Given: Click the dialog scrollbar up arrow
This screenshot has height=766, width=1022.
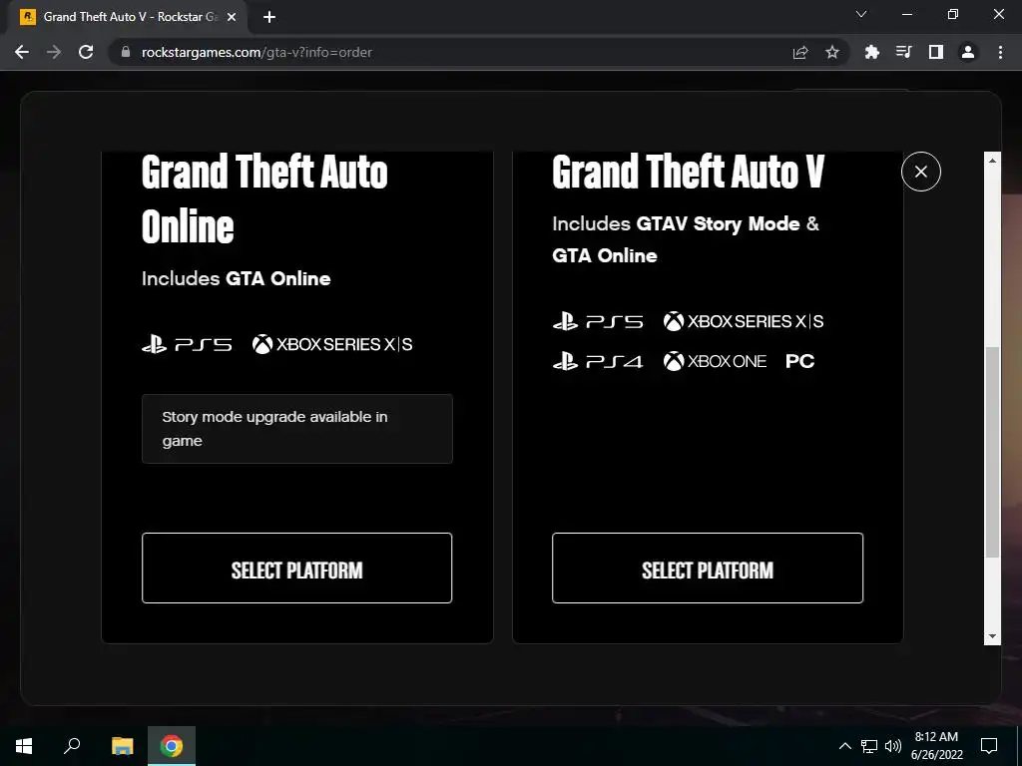Looking at the screenshot, I should click(x=992, y=161).
